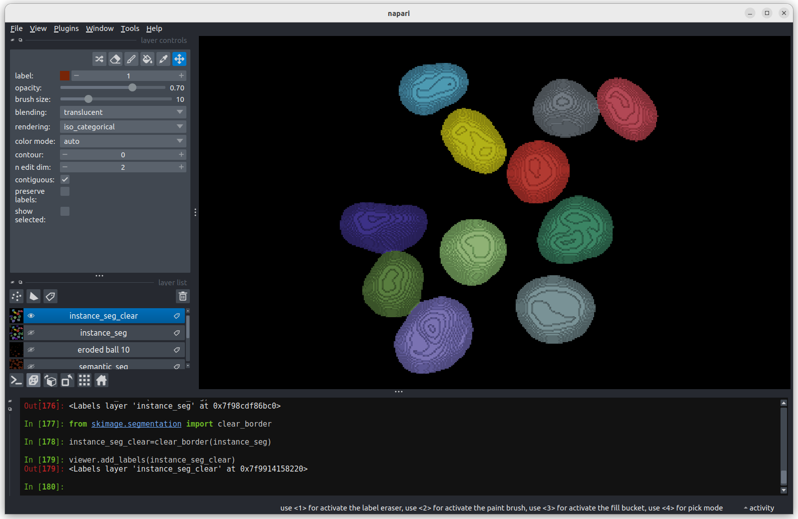Select the eroded ball 10 layer
The height and width of the screenshot is (519, 798).
pyautogui.click(x=103, y=350)
